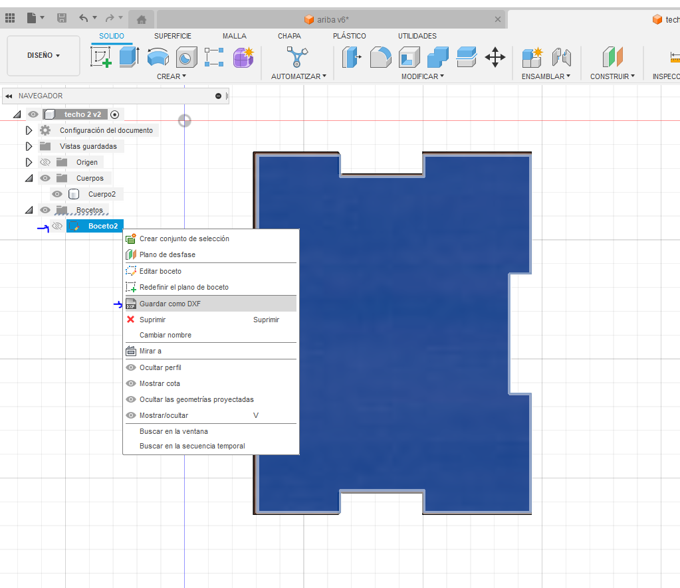Toggle visibility eye of Cuerpo2
The image size is (680, 588).
click(57, 194)
